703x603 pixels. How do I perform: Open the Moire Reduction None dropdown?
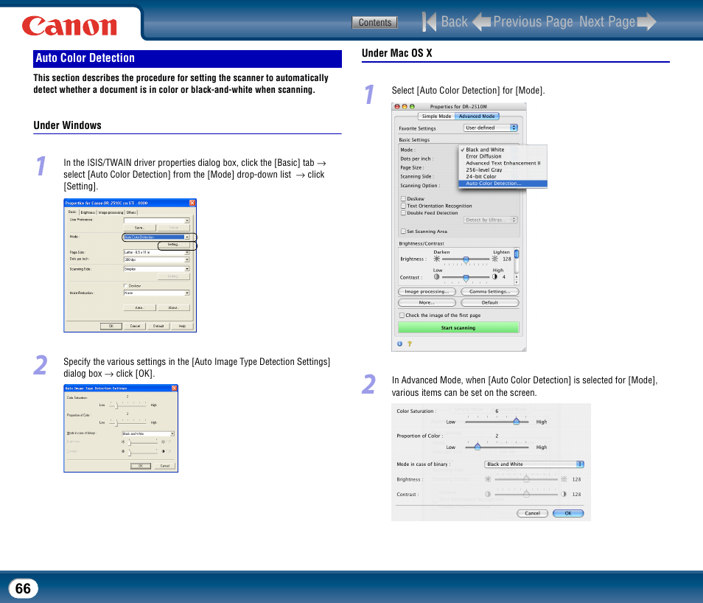point(156,293)
